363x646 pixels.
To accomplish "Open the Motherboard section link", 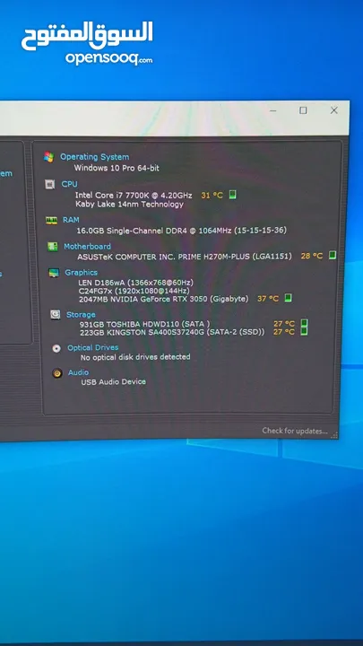I will tap(87, 247).
